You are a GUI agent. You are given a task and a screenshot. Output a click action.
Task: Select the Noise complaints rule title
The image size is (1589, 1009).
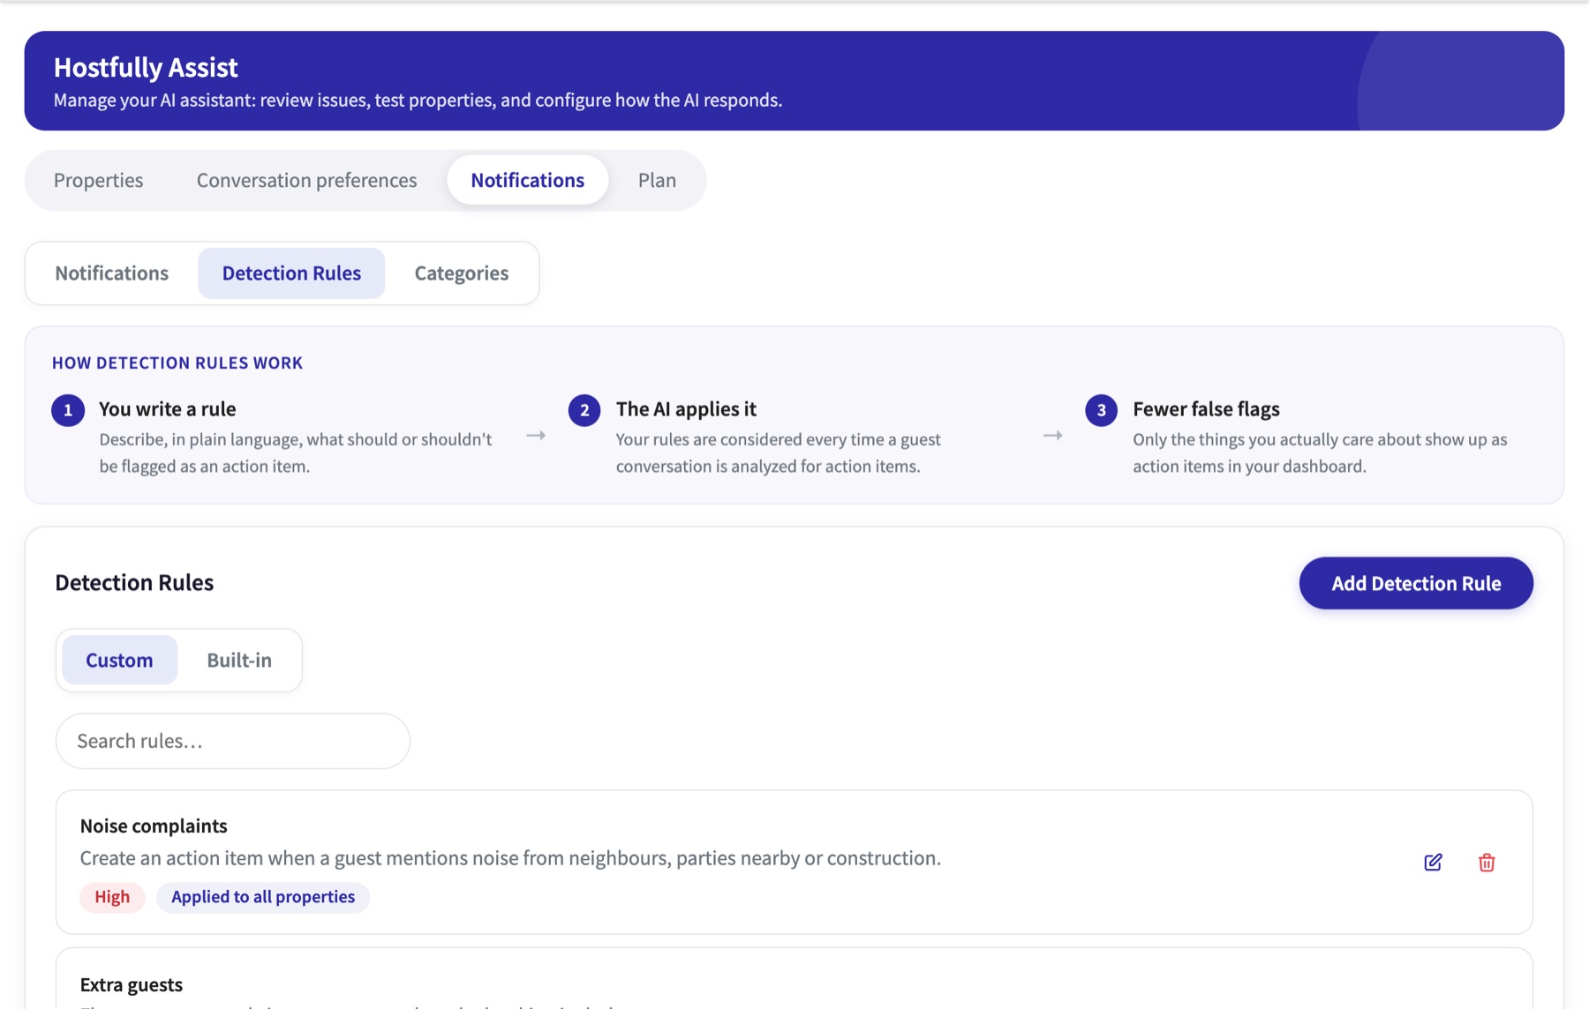(x=154, y=826)
